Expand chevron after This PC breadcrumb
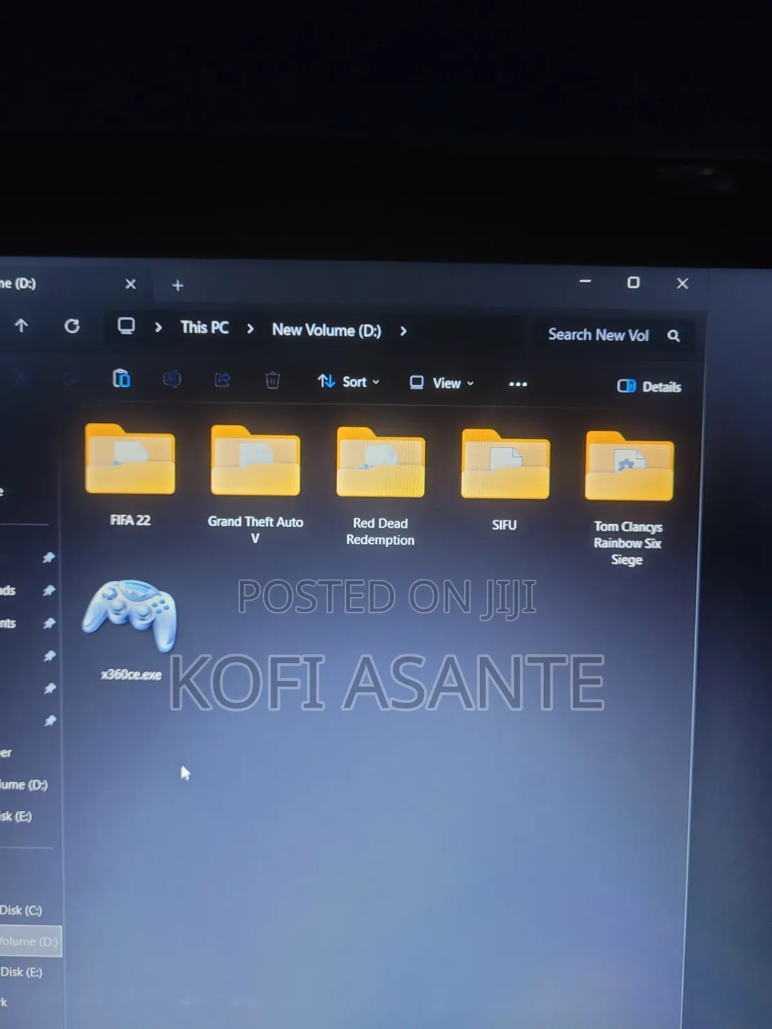The height and width of the screenshot is (1029, 772). pos(250,329)
